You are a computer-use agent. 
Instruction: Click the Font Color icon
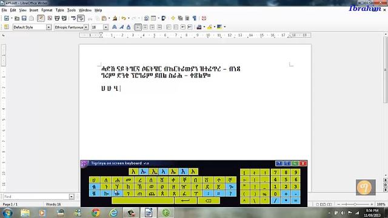[199, 27]
